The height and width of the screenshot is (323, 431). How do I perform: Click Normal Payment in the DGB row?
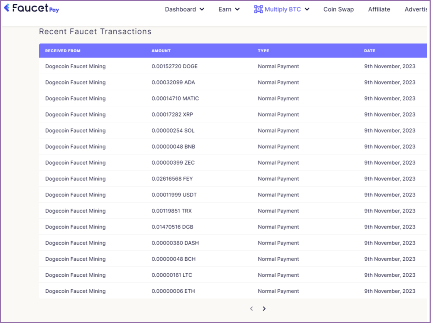(278, 227)
